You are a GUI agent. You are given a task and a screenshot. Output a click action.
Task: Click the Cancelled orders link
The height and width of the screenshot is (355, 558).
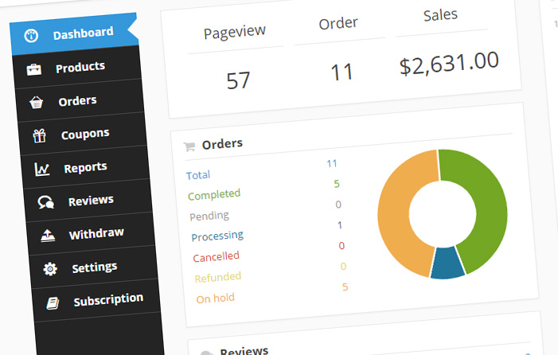[x=216, y=257]
